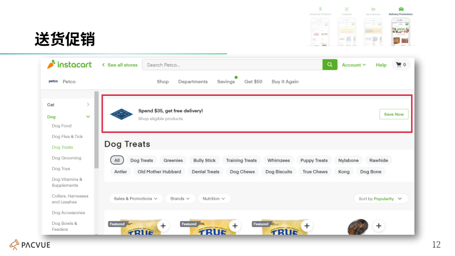Select the Training Treats filter chip
This screenshot has height=256, width=455.
click(x=241, y=160)
